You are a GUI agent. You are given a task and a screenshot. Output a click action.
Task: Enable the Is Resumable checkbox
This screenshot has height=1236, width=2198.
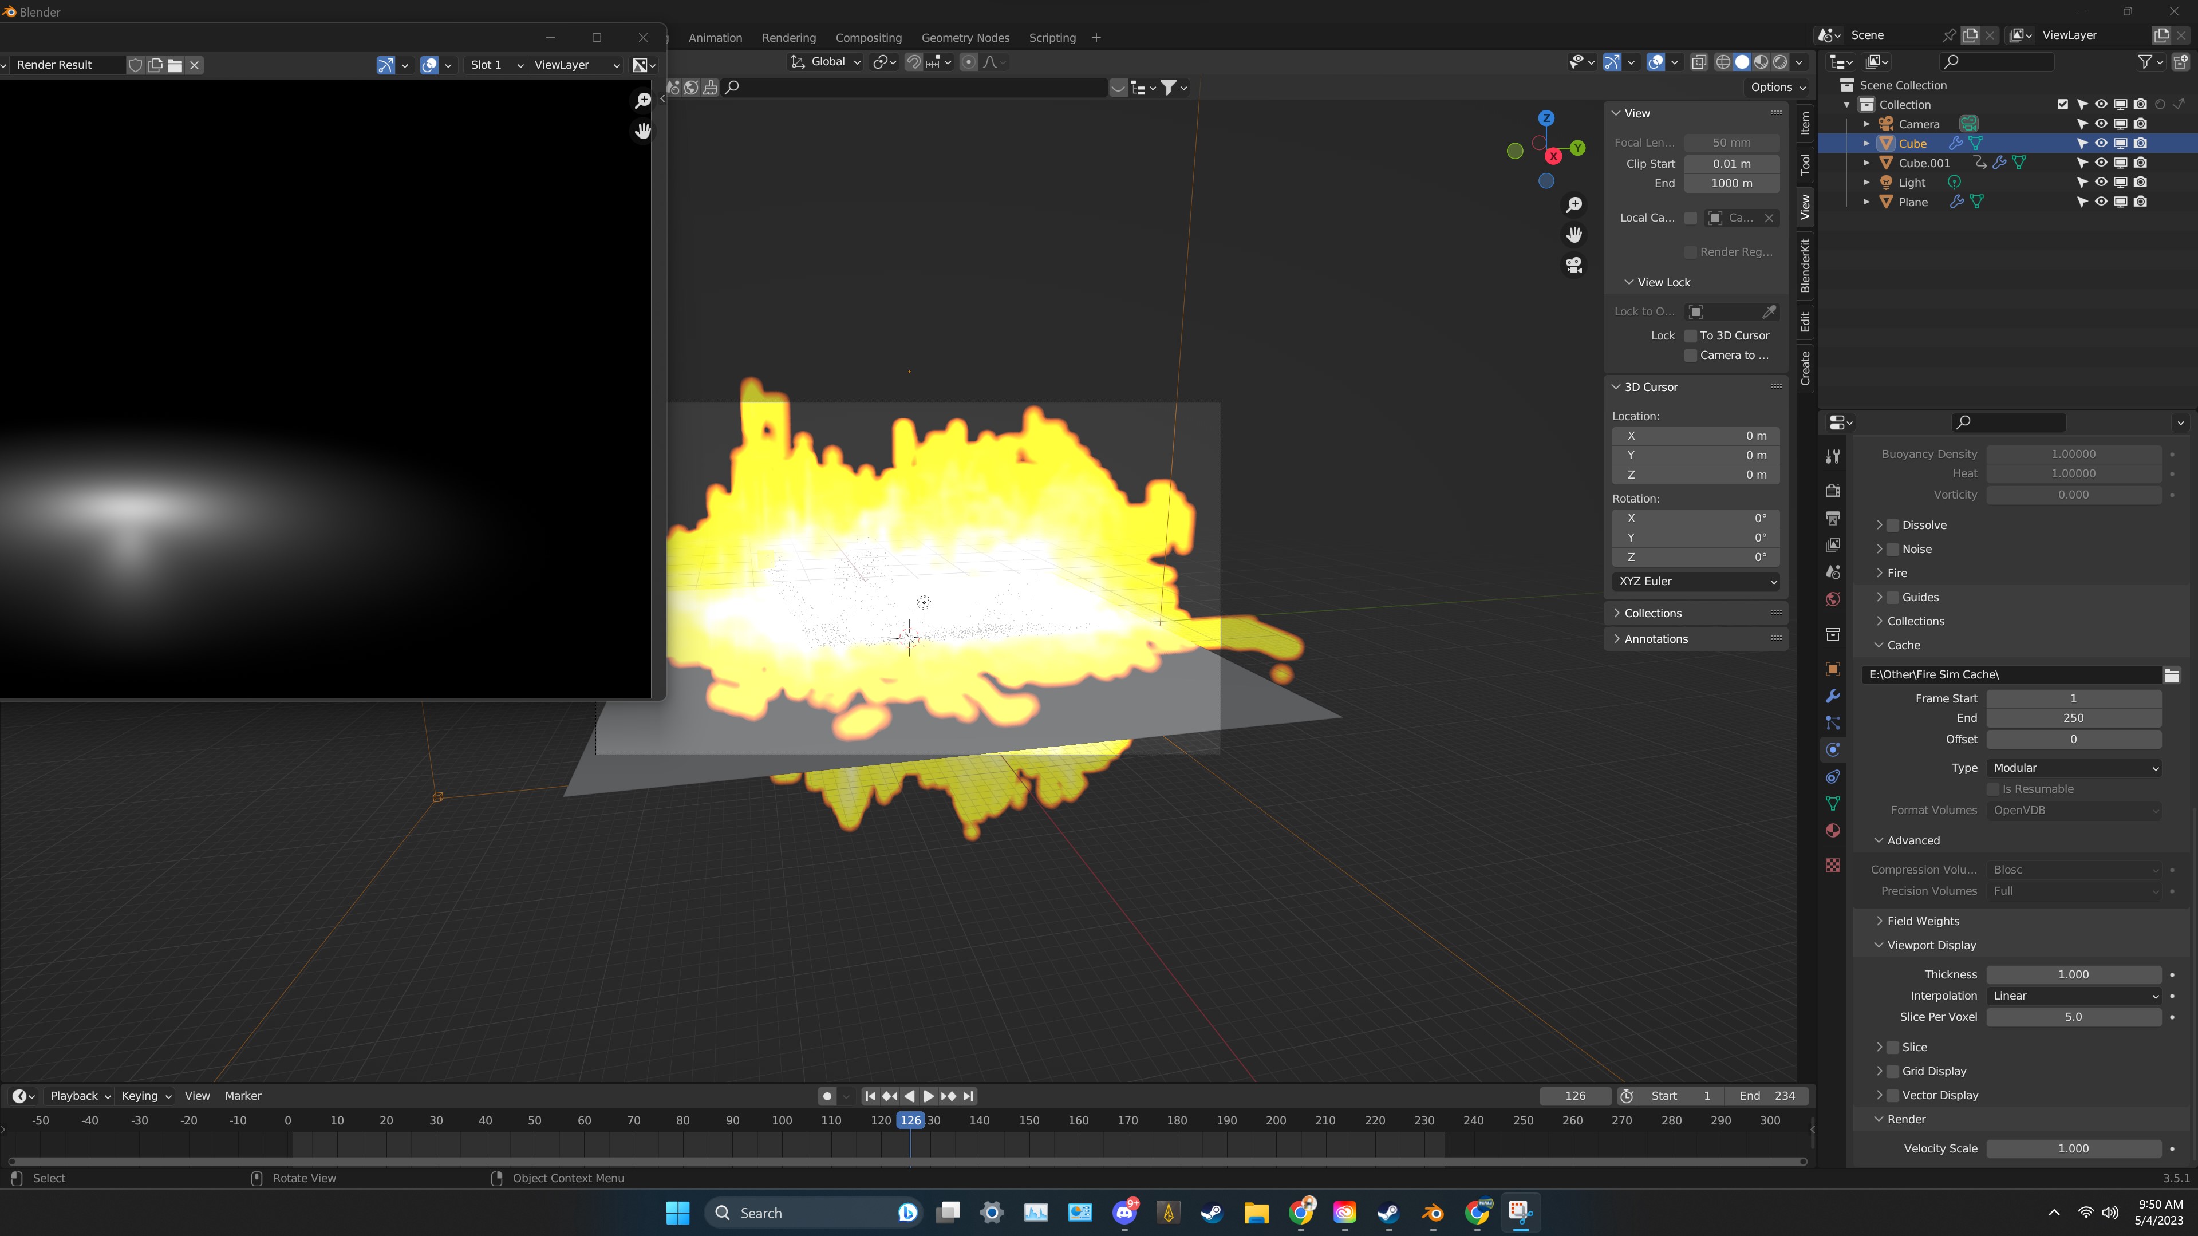(x=1994, y=788)
